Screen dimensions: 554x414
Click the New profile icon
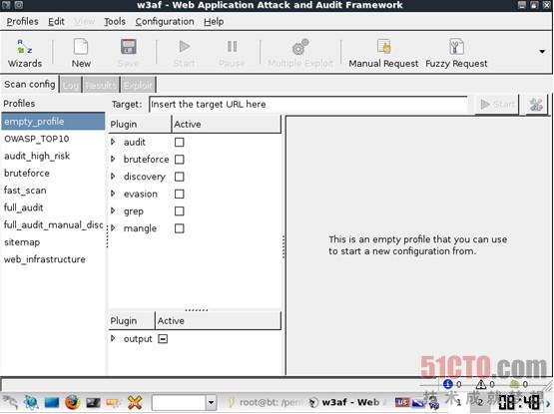pos(81,53)
